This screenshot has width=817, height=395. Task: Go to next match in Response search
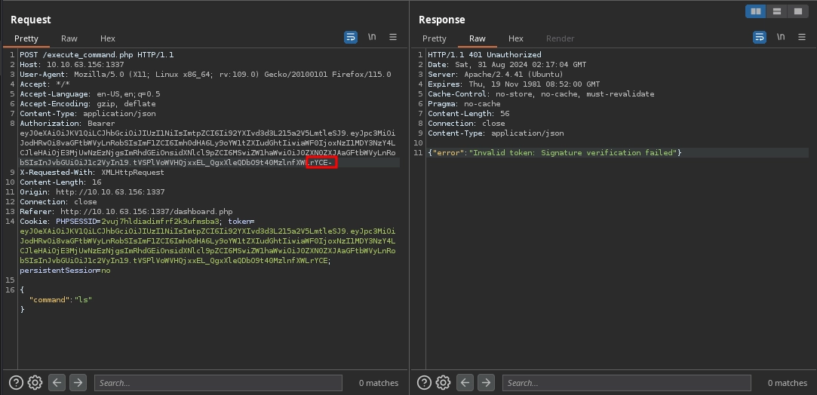(x=486, y=383)
